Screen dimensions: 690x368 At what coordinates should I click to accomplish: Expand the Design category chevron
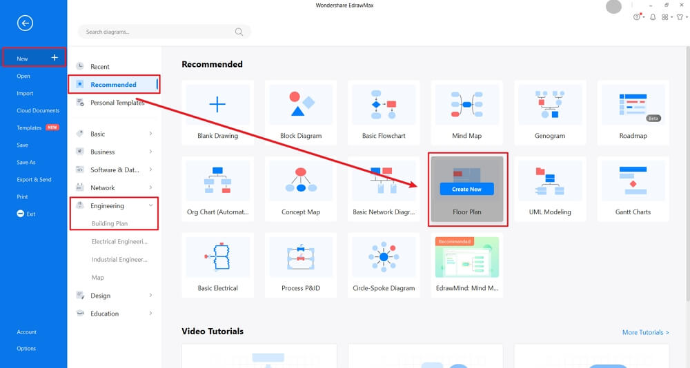150,296
